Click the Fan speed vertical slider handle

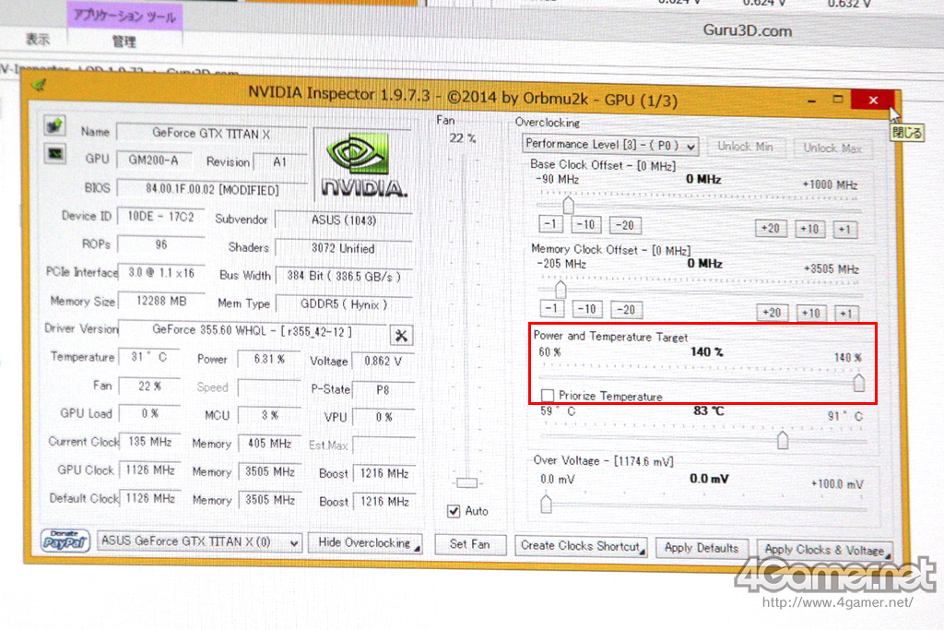coord(466,483)
